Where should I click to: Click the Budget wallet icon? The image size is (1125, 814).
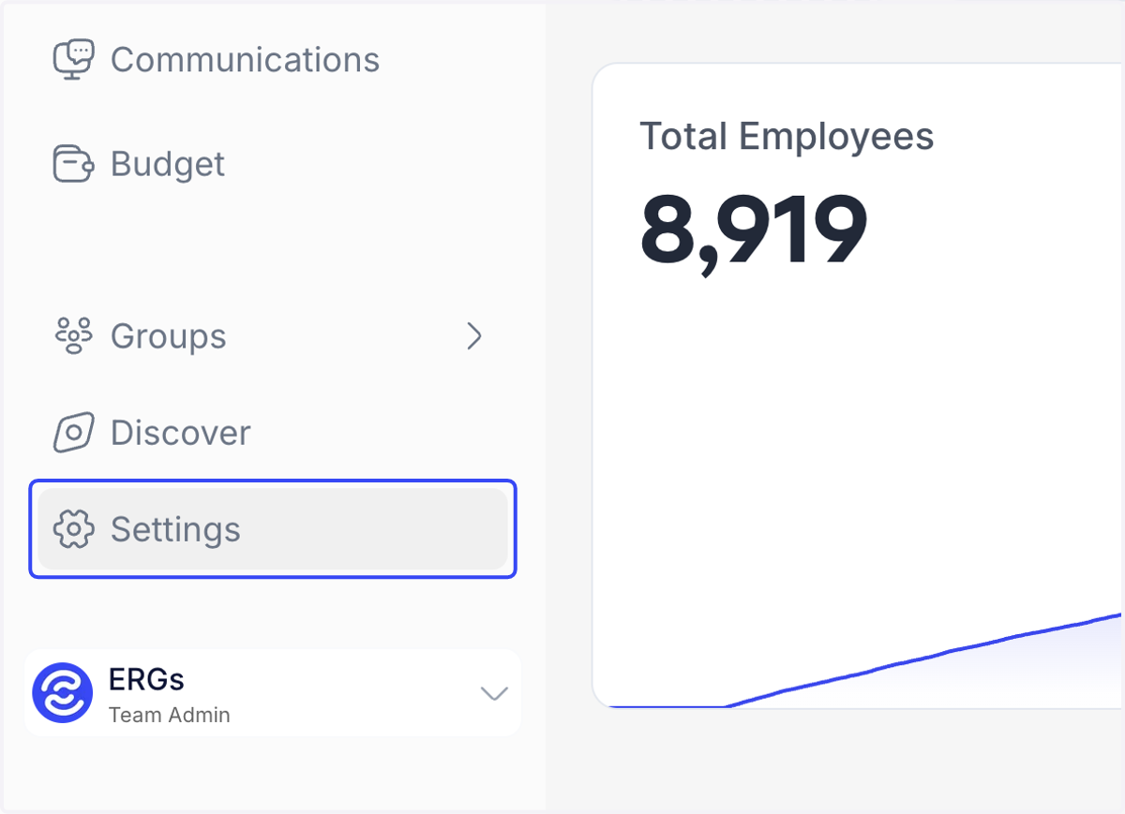coord(73,164)
